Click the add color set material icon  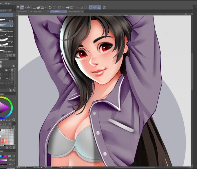click(x=14, y=127)
